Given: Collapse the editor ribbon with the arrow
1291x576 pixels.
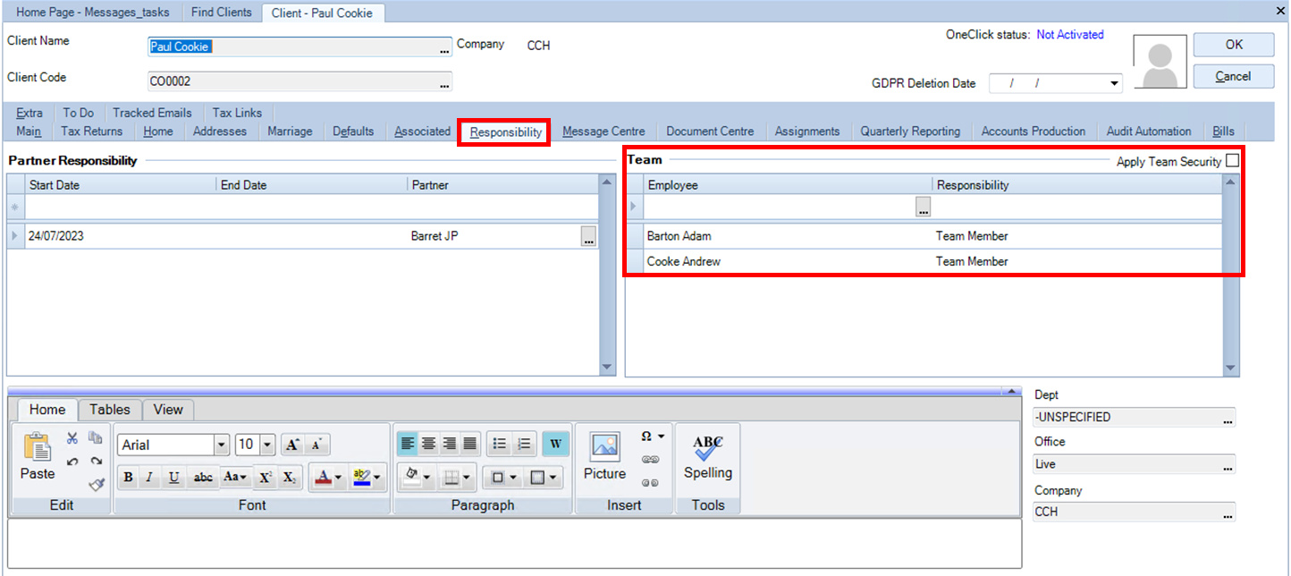Looking at the screenshot, I should coord(1011,392).
